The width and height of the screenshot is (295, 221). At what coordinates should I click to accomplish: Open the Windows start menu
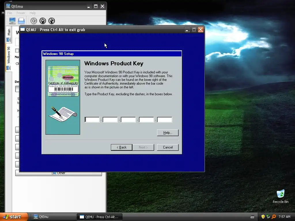pyautogui.click(x=14, y=217)
